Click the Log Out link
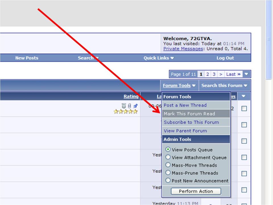The image size is (273, 205). point(225,58)
